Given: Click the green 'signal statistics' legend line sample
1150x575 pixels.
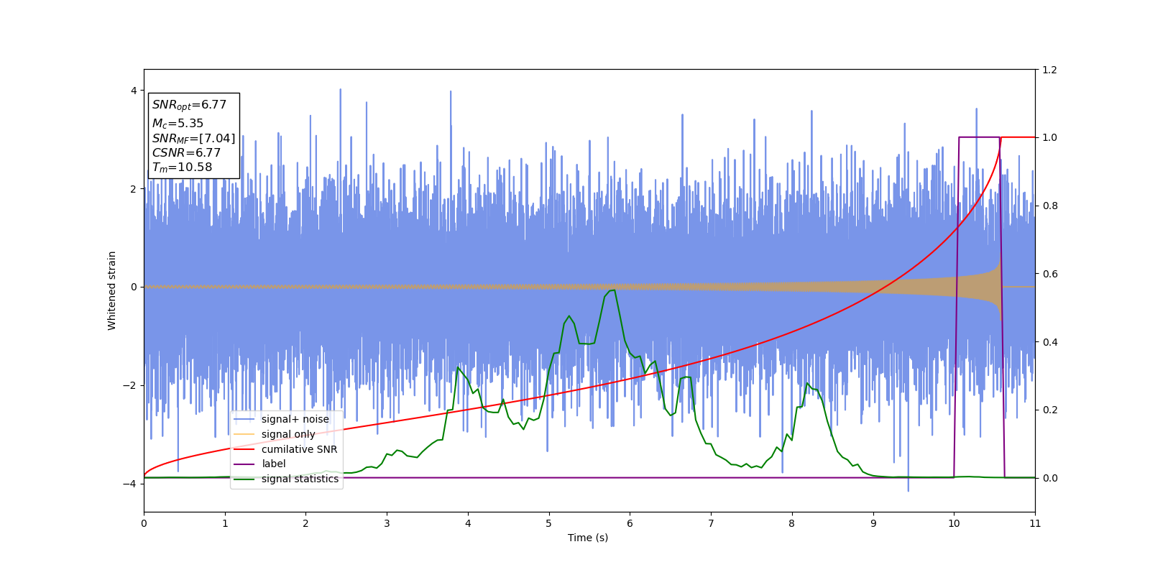Looking at the screenshot, I should (244, 479).
